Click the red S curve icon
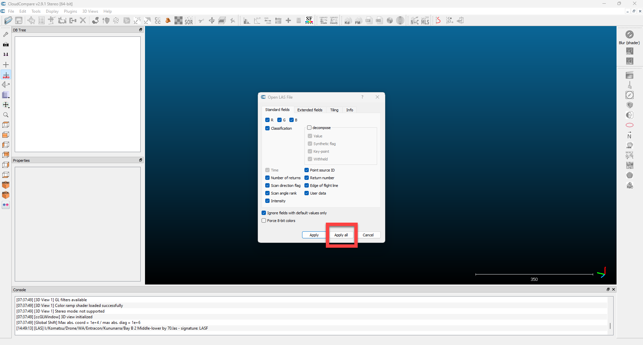The image size is (643, 345). 438,21
